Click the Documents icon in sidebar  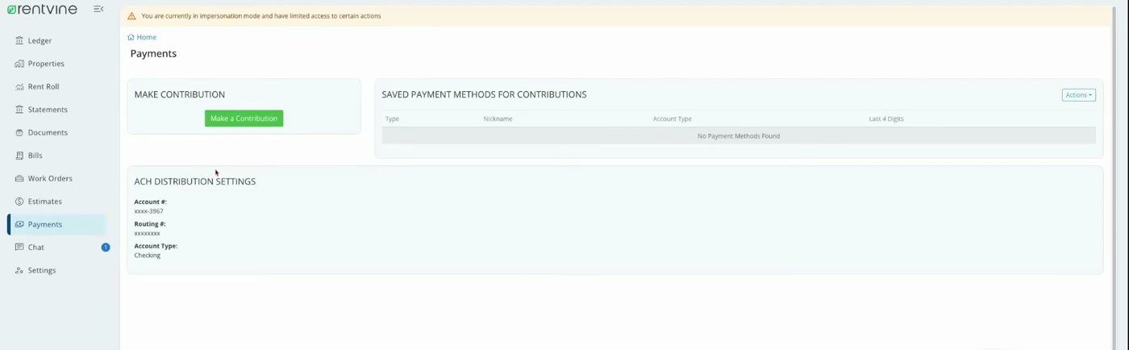[19, 132]
